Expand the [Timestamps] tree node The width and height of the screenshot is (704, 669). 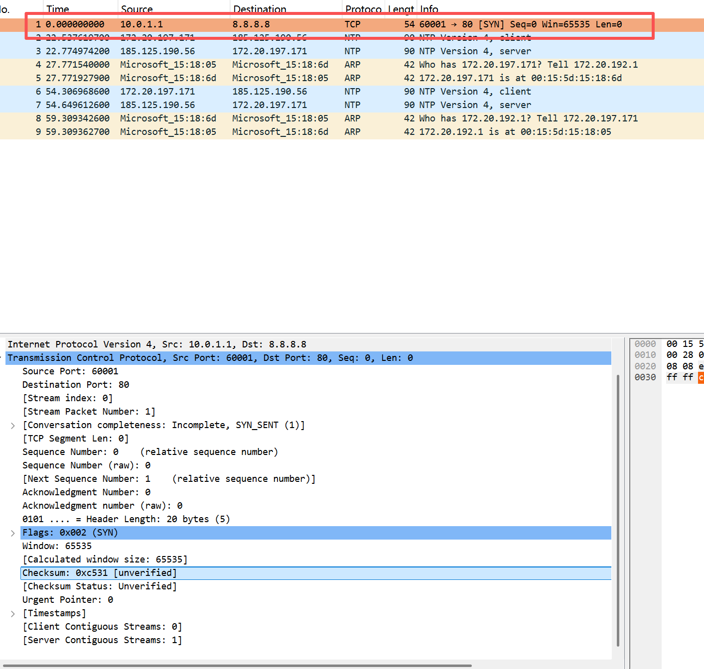coord(13,614)
